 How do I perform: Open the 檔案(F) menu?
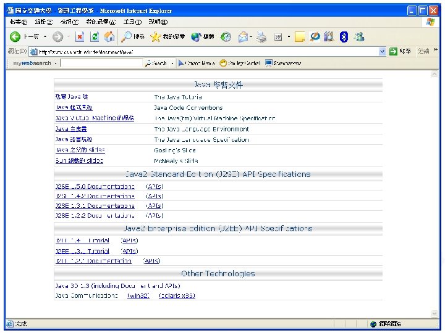pyautogui.click(x=18, y=22)
